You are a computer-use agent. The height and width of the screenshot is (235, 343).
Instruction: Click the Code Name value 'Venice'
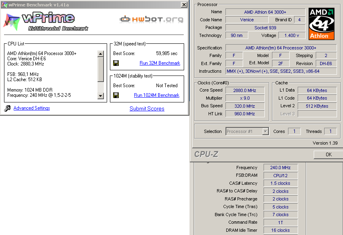(x=247, y=20)
